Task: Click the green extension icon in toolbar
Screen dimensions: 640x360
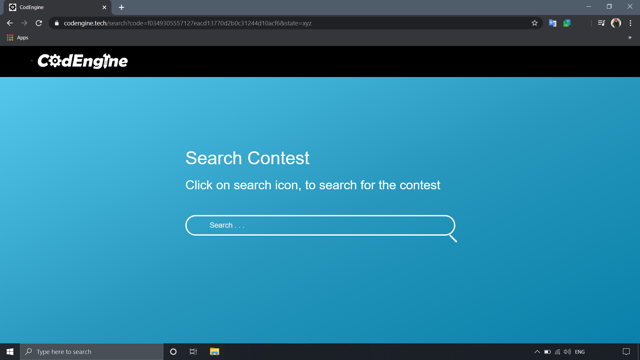Action: click(567, 23)
